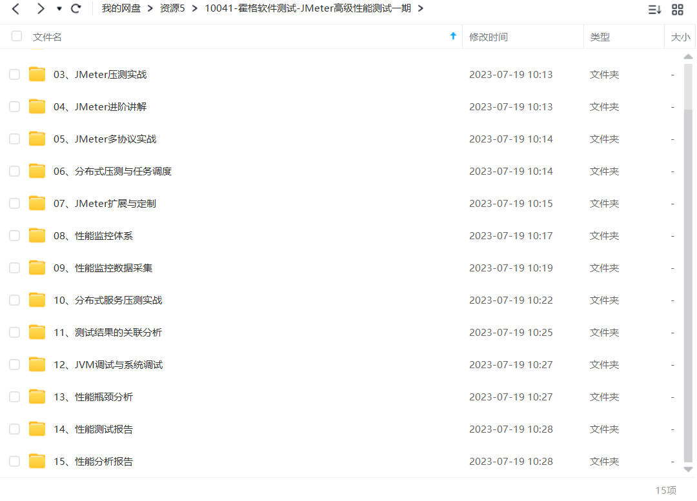Sort by 类型 column header
This screenshot has height=501, width=697.
tap(600, 37)
